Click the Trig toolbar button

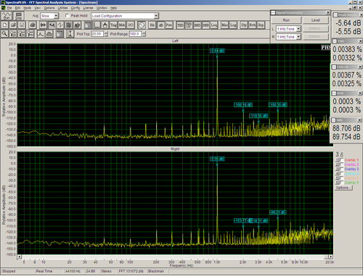tap(113, 25)
